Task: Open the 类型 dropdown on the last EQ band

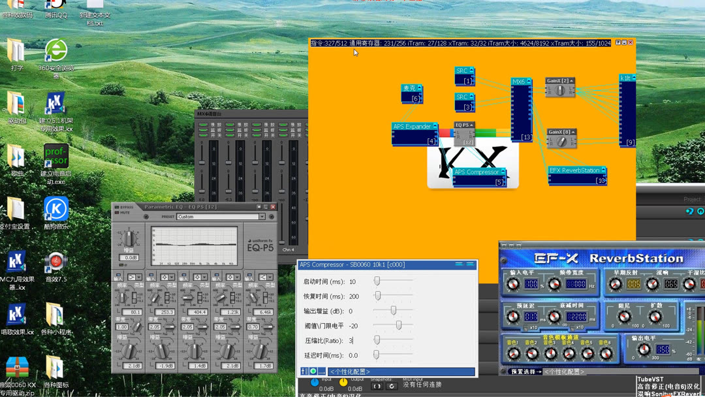Action: pyautogui.click(x=269, y=277)
